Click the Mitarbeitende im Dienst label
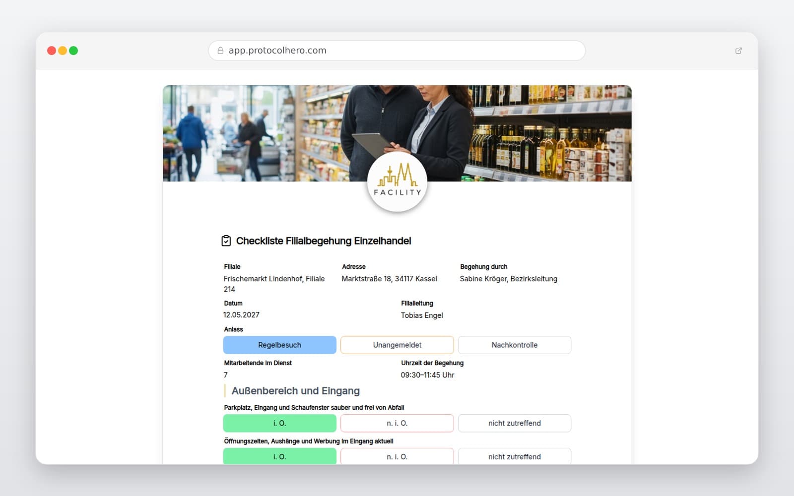Image resolution: width=794 pixels, height=496 pixels. coord(258,363)
